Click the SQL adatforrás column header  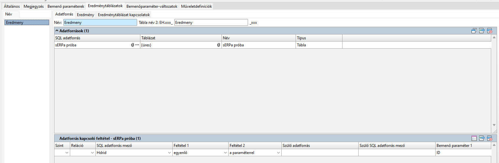pyautogui.click(x=97, y=38)
